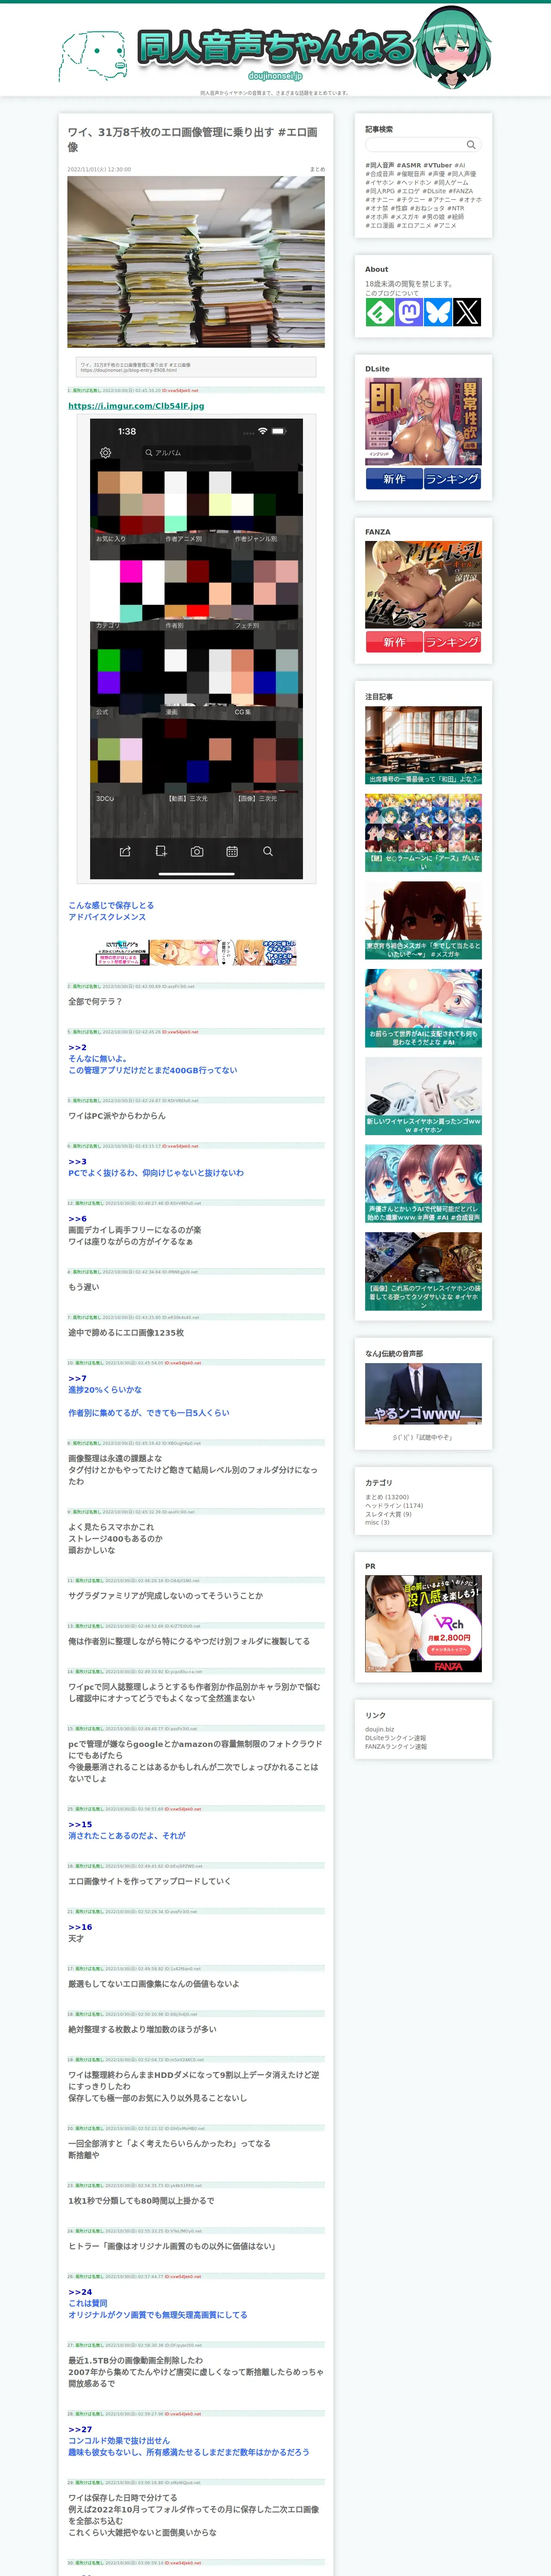Open the 注目記事 AI voice actress thumbnail

pos(423,1184)
